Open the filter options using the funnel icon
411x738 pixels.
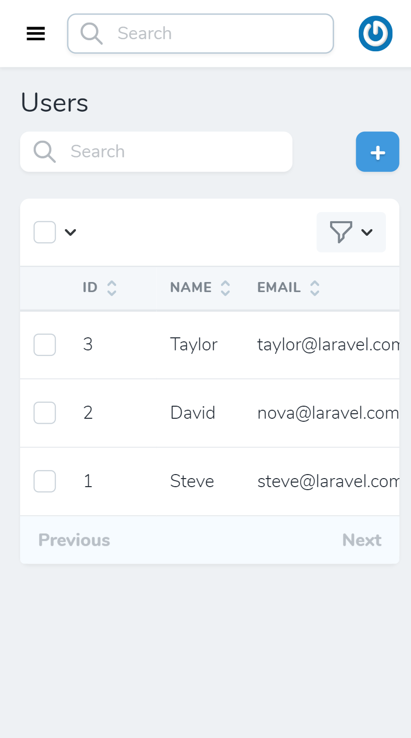(341, 232)
